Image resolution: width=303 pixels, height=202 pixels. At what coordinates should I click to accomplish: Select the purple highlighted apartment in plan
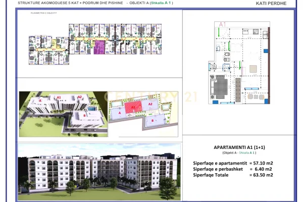click(99, 47)
